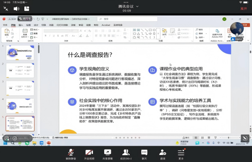Click the PowerPoint icon in the Windows taskbar
The width and height of the screenshot is (252, 162).
click(49, 143)
